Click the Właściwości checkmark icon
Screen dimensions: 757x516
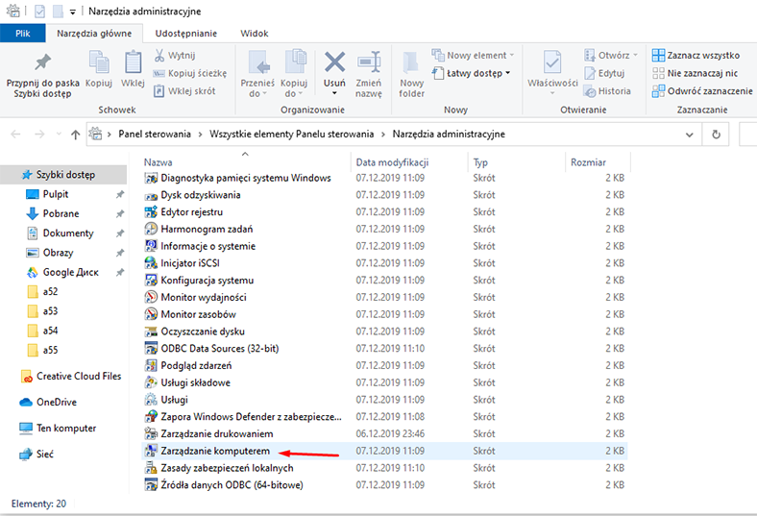552,62
